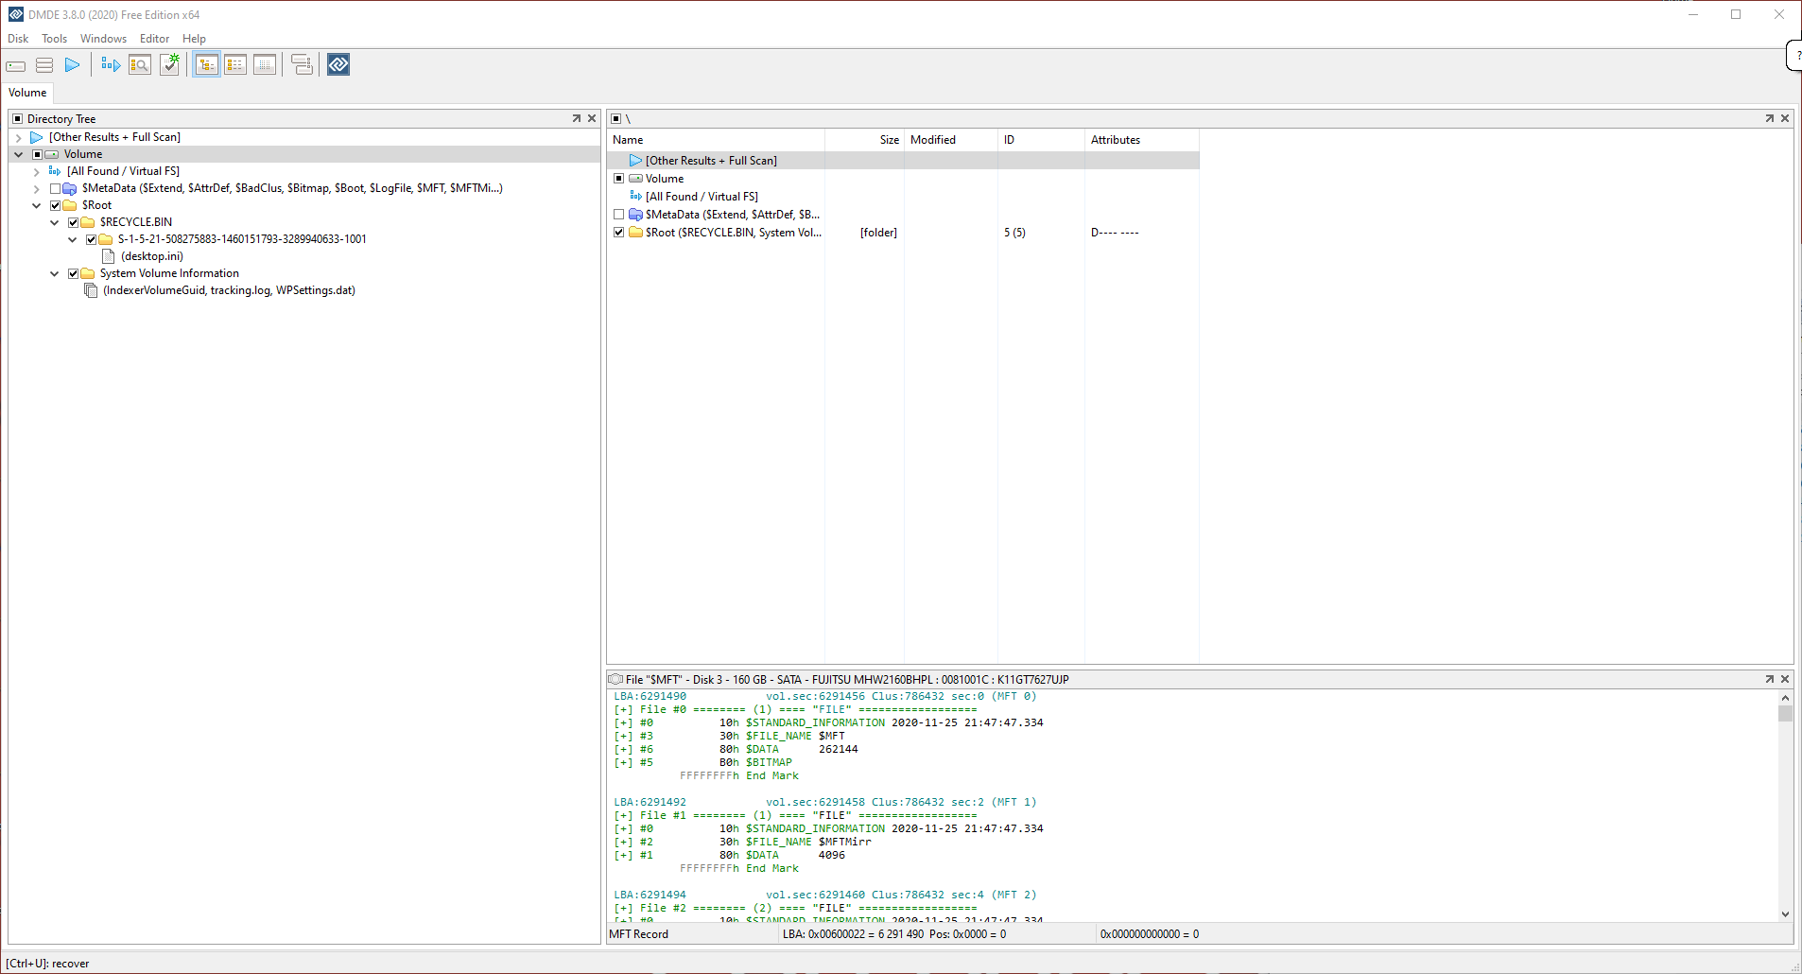Click the System Volume Information folder icon
The width and height of the screenshot is (1802, 974).
point(88,273)
